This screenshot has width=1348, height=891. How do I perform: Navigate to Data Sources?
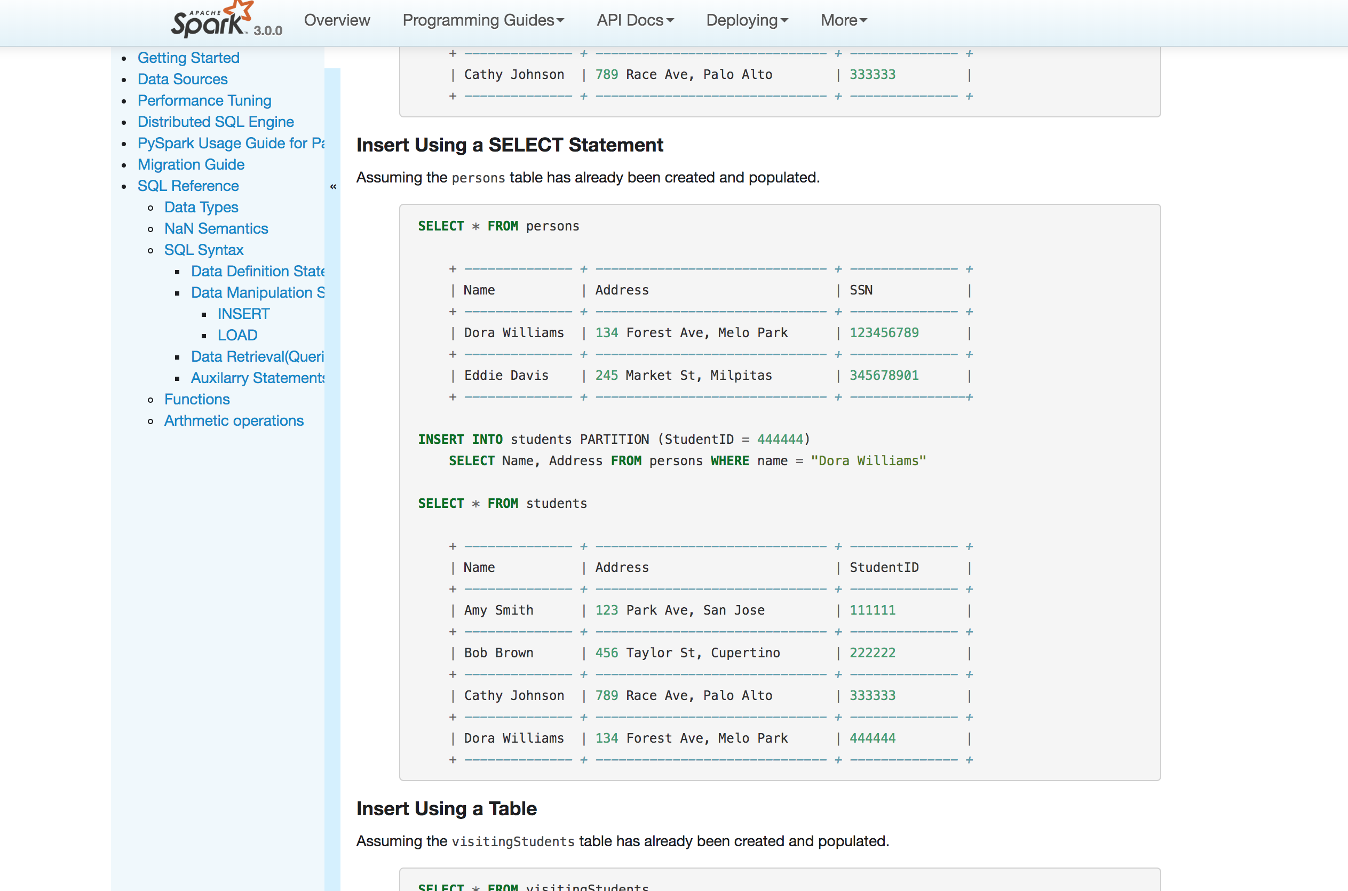click(183, 79)
